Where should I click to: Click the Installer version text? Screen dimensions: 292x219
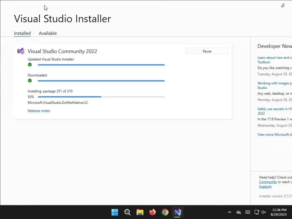pos(275,196)
